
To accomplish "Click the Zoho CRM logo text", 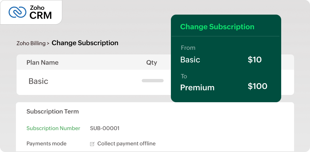I will (x=40, y=12).
